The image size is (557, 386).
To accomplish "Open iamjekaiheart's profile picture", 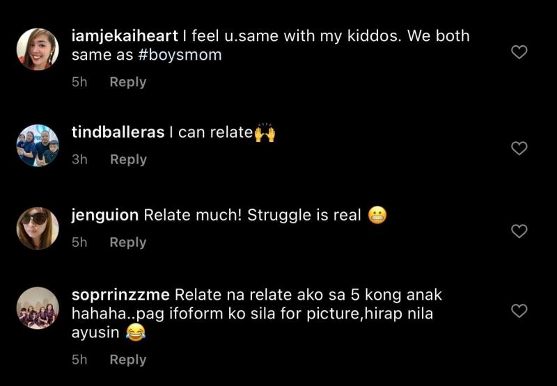I will tap(38, 49).
